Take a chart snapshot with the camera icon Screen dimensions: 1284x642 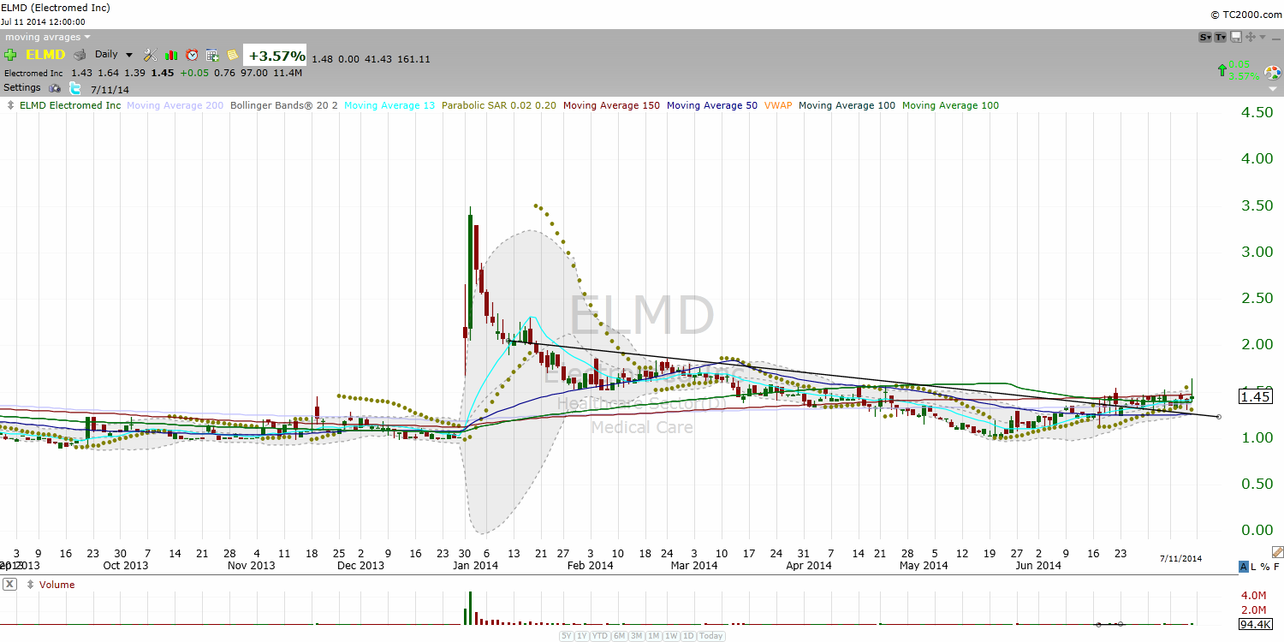53,87
